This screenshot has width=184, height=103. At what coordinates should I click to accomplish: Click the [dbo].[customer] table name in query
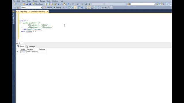(35, 29)
